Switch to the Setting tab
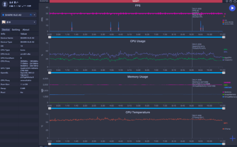This screenshot has height=147, width=237. (x=16, y=30)
